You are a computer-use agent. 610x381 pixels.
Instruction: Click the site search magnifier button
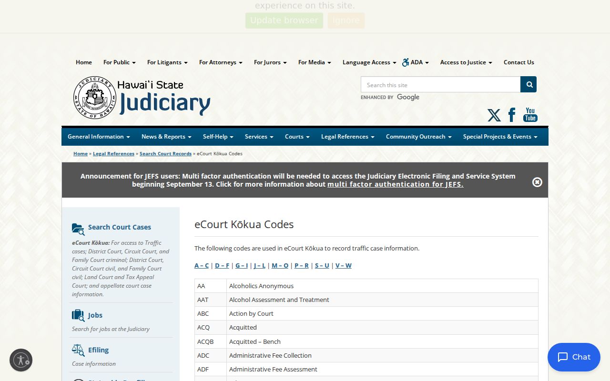529,84
